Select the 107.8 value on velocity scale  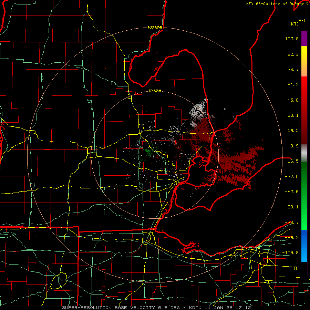pyautogui.click(x=292, y=39)
